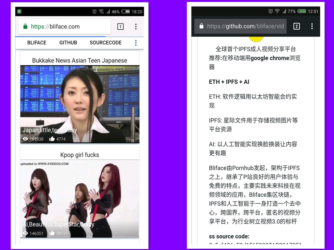Click the https://github.com/bliface address field
Viewport: 334px width, 250px height.
tap(240, 26)
